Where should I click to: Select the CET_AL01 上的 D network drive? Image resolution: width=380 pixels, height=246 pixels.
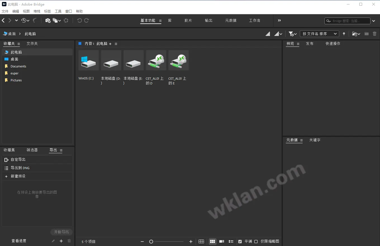click(156, 60)
